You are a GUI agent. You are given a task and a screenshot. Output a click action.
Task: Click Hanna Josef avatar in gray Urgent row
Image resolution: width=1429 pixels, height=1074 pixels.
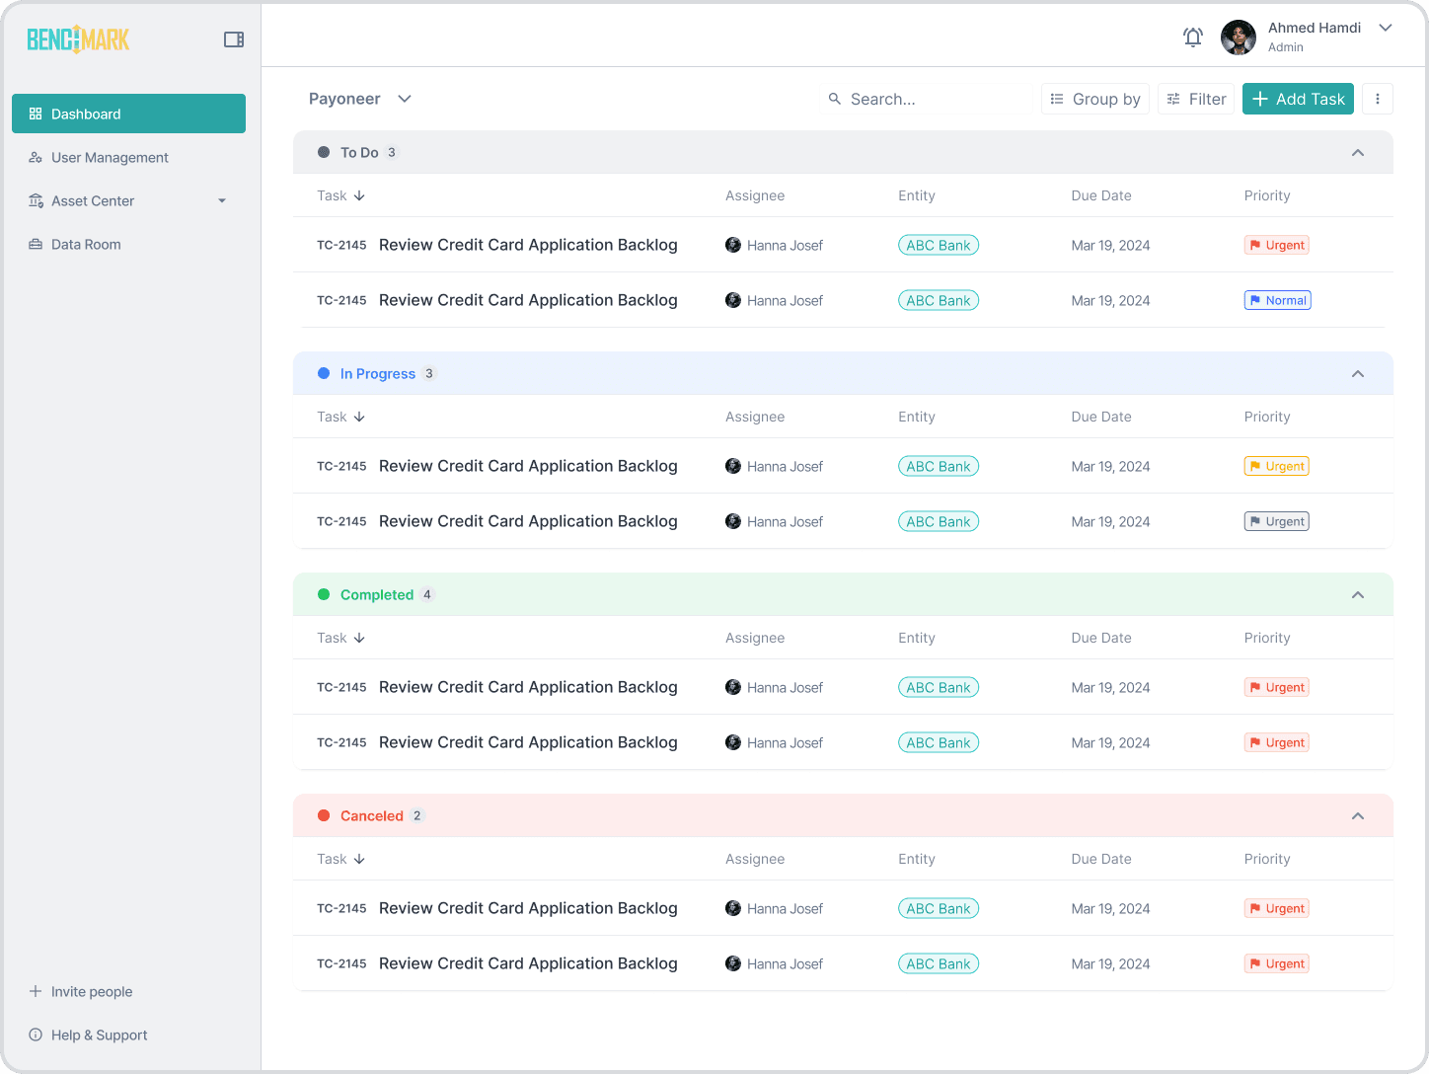pos(733,521)
